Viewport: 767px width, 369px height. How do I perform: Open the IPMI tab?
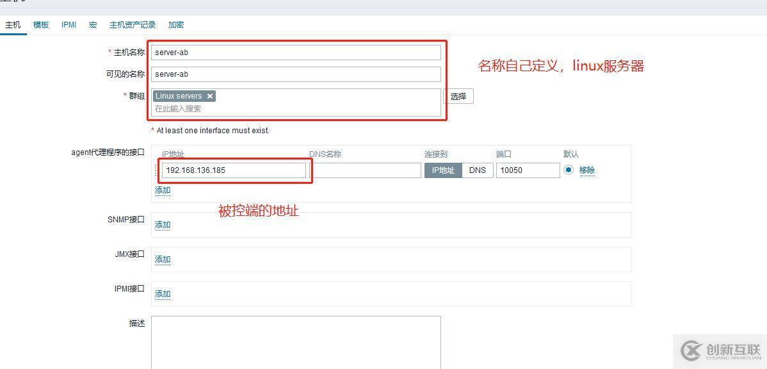[68, 24]
